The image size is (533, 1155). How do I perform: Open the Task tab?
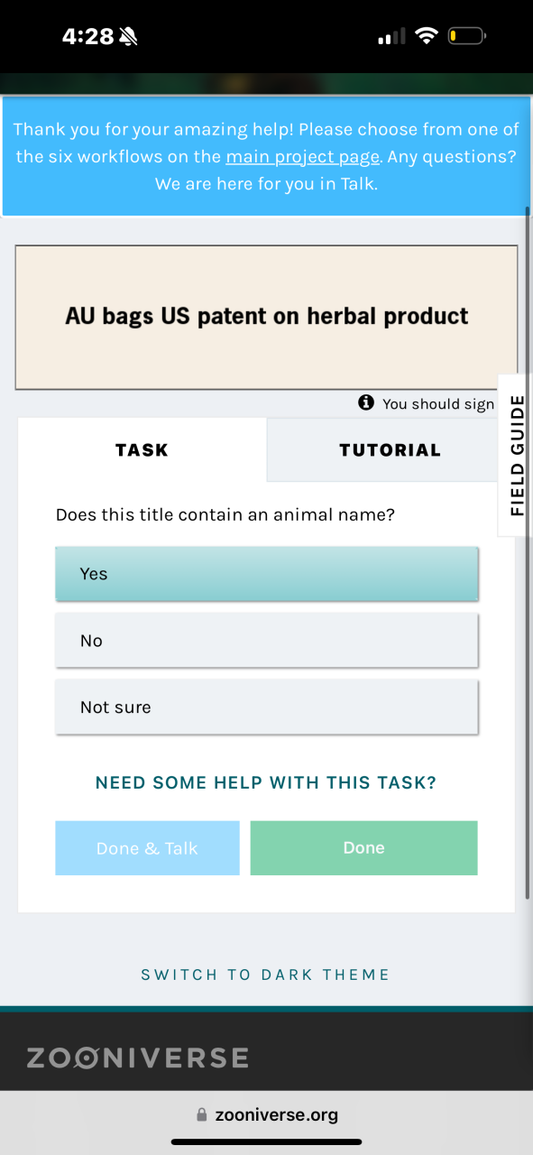(142, 449)
